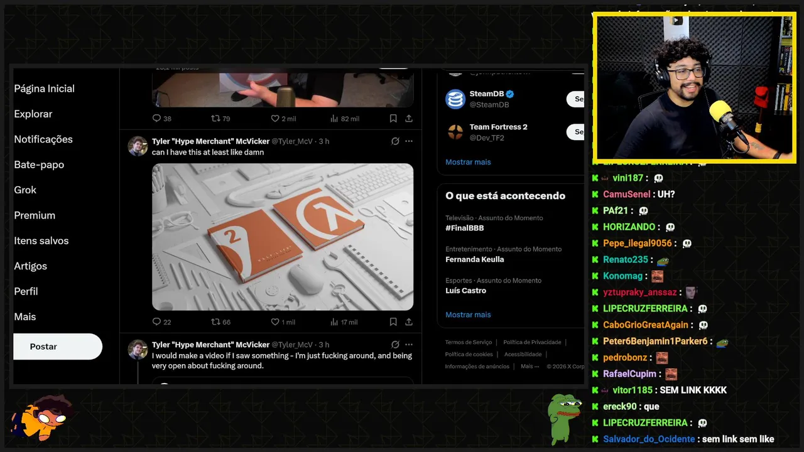Follow the Team Fortress 2 account
The width and height of the screenshot is (804, 452).
click(x=575, y=132)
